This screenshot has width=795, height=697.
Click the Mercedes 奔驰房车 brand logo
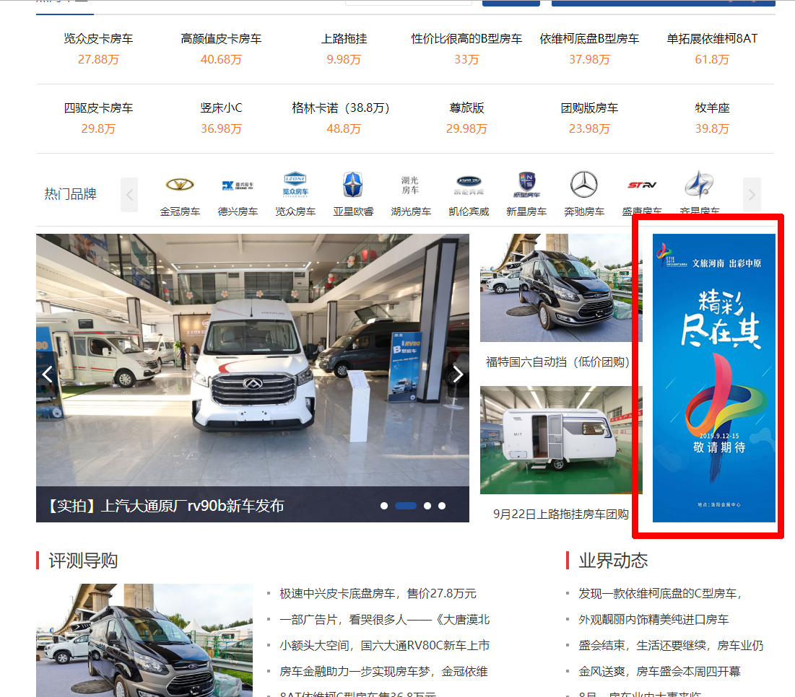tap(584, 185)
